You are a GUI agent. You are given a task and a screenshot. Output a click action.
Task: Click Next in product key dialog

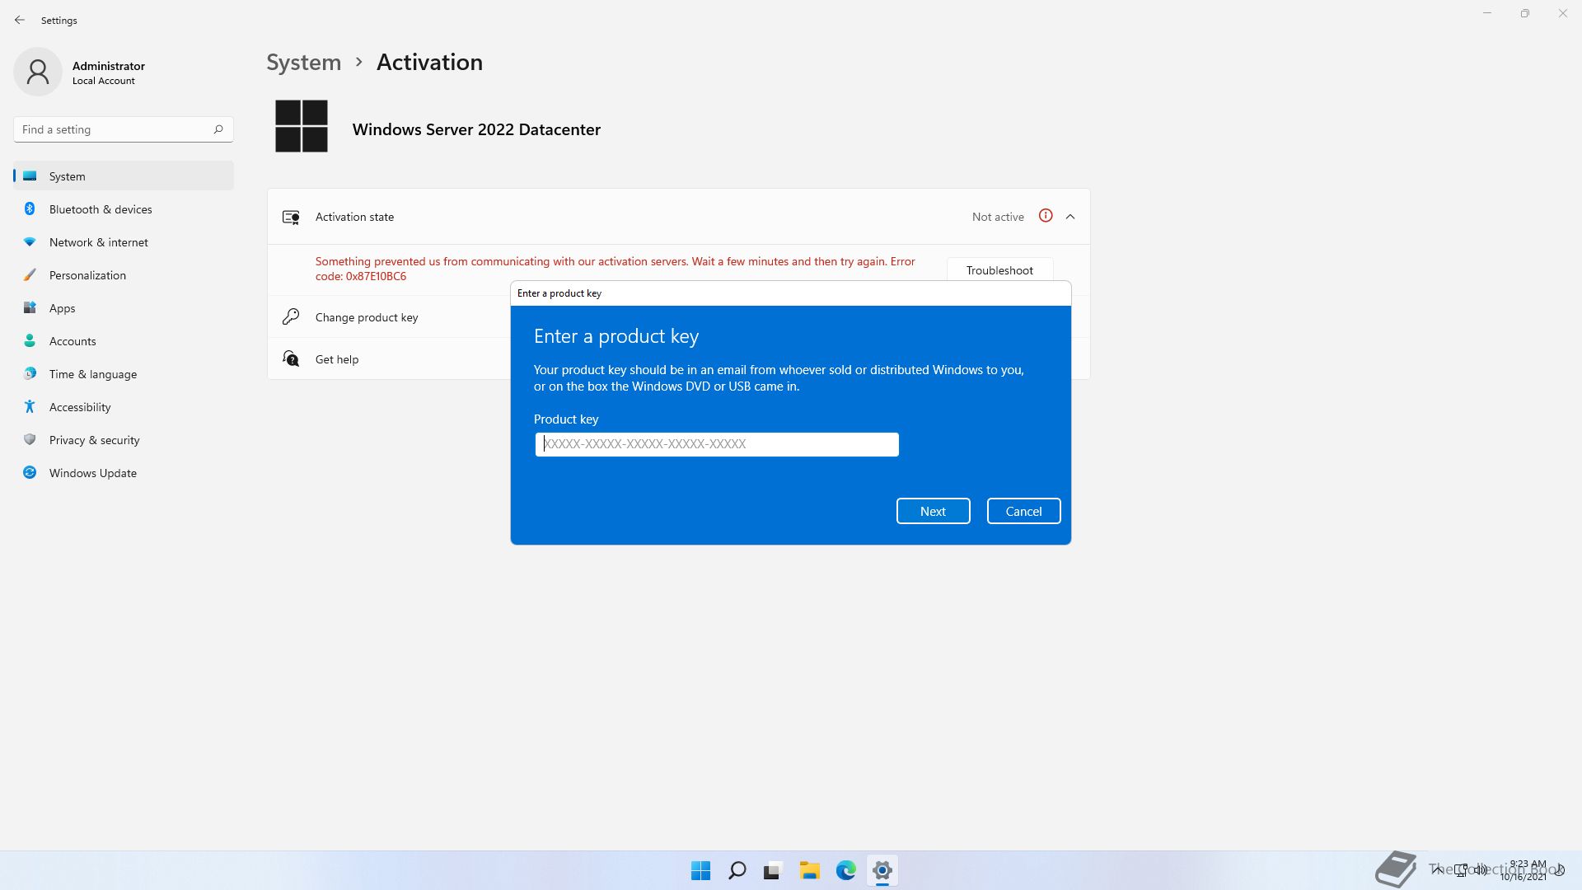pos(933,511)
